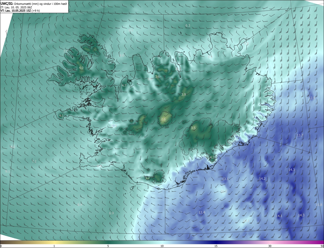The image size is (324, 248).
Task: Click the 6.9 value southwest of Iceland
Action: 111,213
